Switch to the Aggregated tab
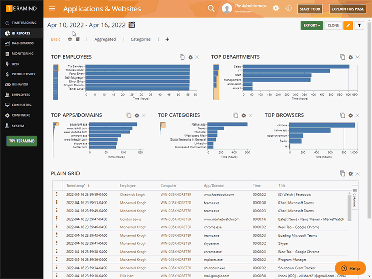This screenshot has height=279, width=372. pyautogui.click(x=105, y=39)
